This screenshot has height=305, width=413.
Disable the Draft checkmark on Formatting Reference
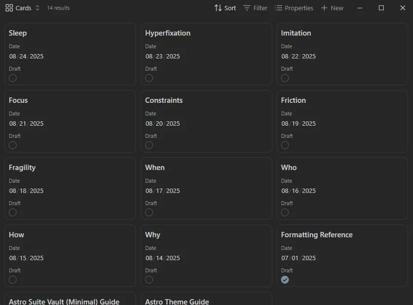coord(285,279)
